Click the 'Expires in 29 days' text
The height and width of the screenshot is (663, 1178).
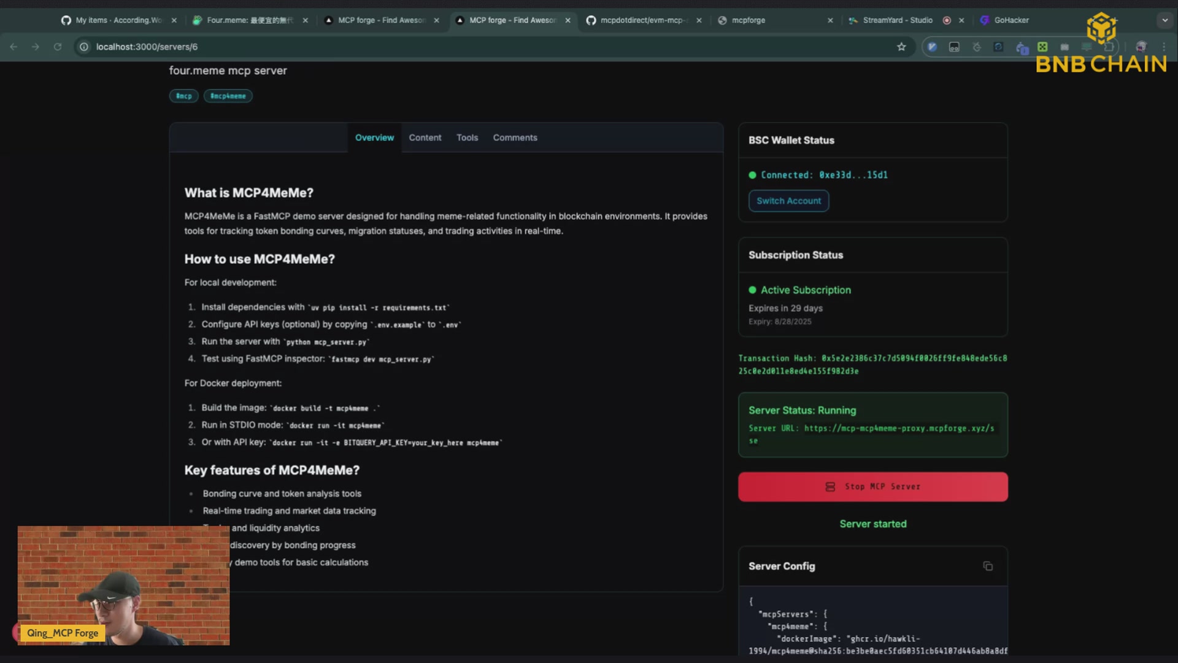(785, 308)
